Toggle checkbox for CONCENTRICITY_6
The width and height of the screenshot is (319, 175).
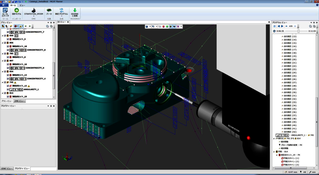[8, 68]
